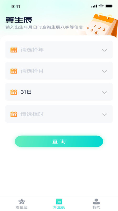Expand the 请选择年 dropdown chevron
The height and width of the screenshot is (211, 118).
(104, 50)
